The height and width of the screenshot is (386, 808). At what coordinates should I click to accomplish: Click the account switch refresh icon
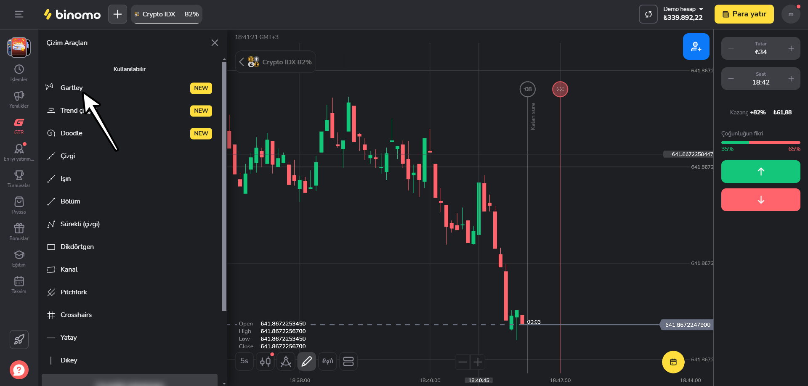648,14
